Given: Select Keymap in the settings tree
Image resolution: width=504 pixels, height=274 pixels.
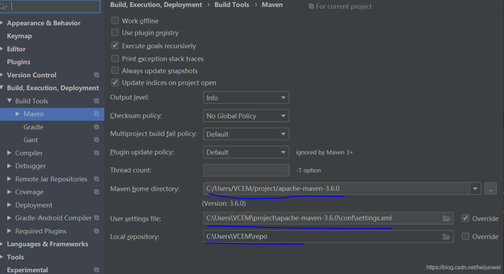Looking at the screenshot, I should coord(19,36).
